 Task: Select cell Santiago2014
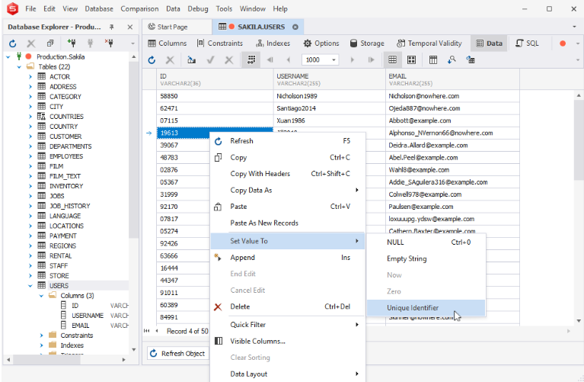click(x=329, y=108)
